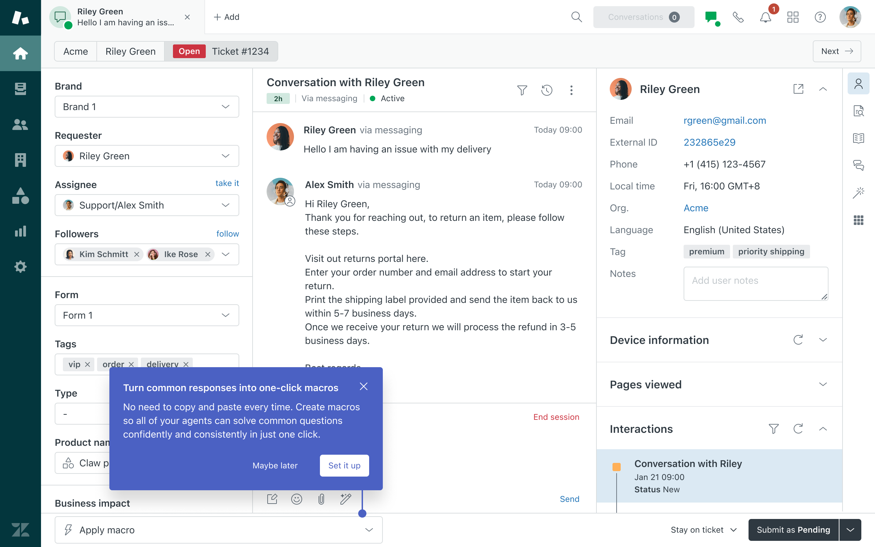Image resolution: width=875 pixels, height=547 pixels.
Task: Remove the vip tag
Action: (x=87, y=364)
